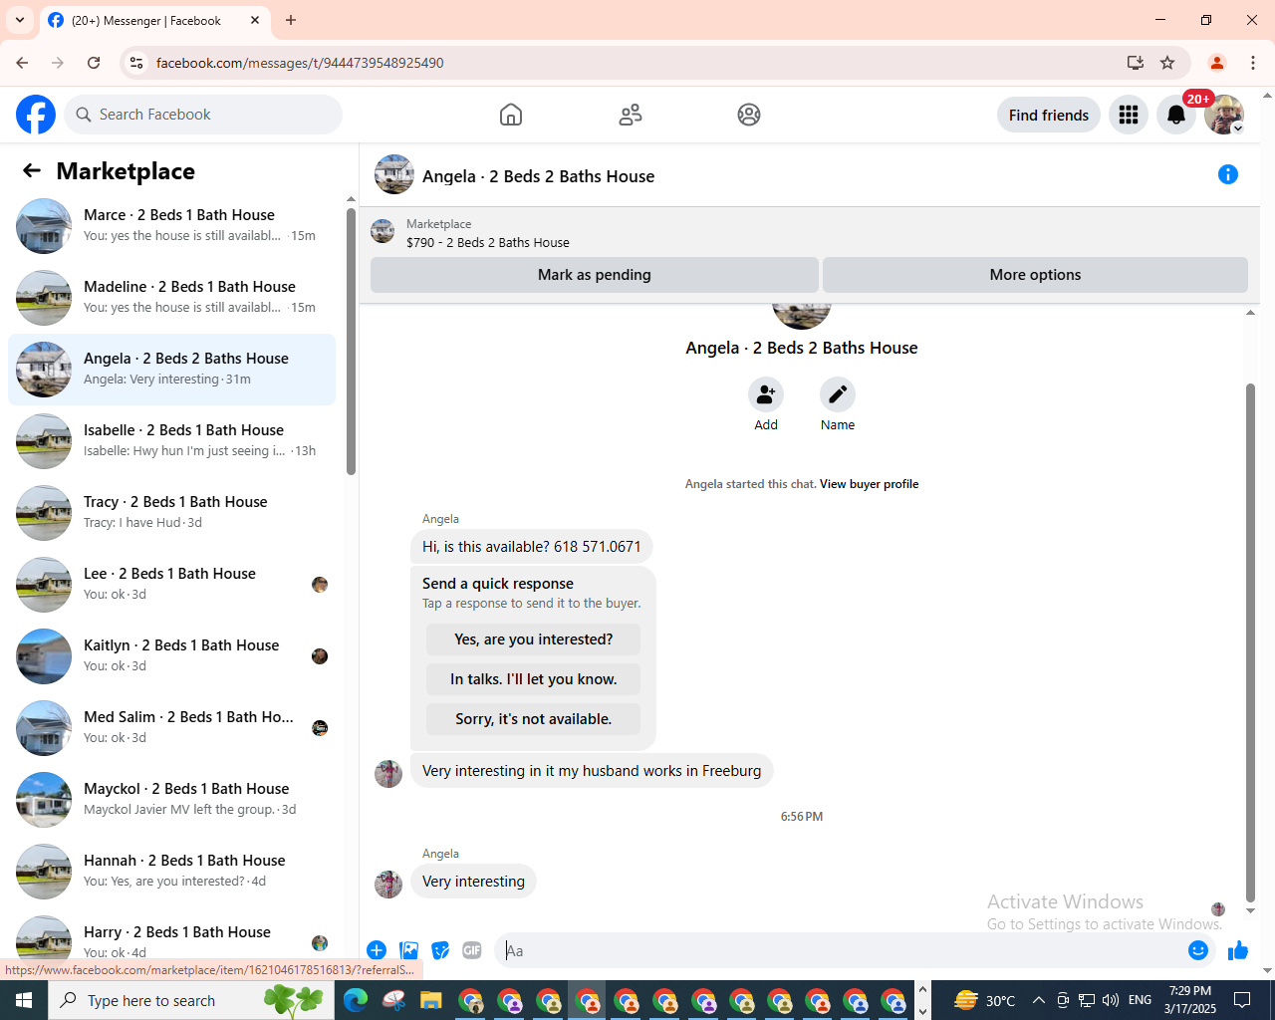Open Windows notification center
Image resolution: width=1275 pixels, height=1020 pixels.
(1242, 1000)
